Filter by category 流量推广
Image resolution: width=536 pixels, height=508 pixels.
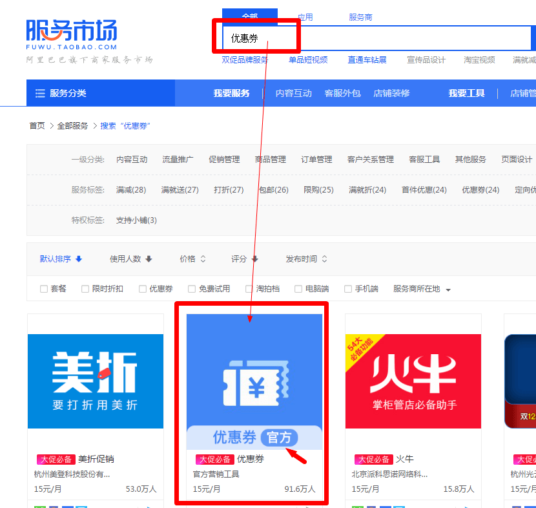tap(178, 160)
